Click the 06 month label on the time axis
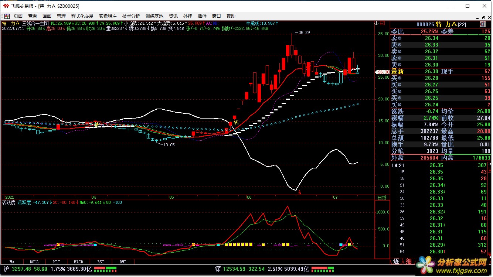493x277 pixels. 249,198
